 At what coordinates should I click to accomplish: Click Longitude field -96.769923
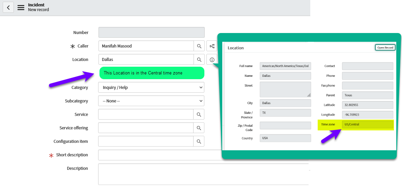click(x=368, y=115)
